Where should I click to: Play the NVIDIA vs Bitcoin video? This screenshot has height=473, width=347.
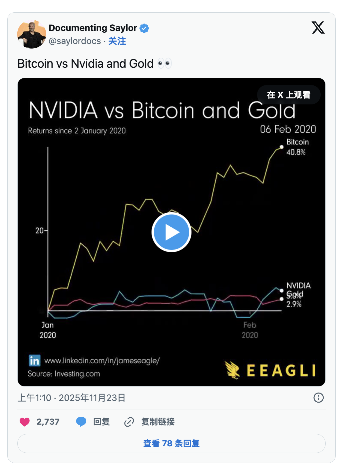click(x=171, y=232)
